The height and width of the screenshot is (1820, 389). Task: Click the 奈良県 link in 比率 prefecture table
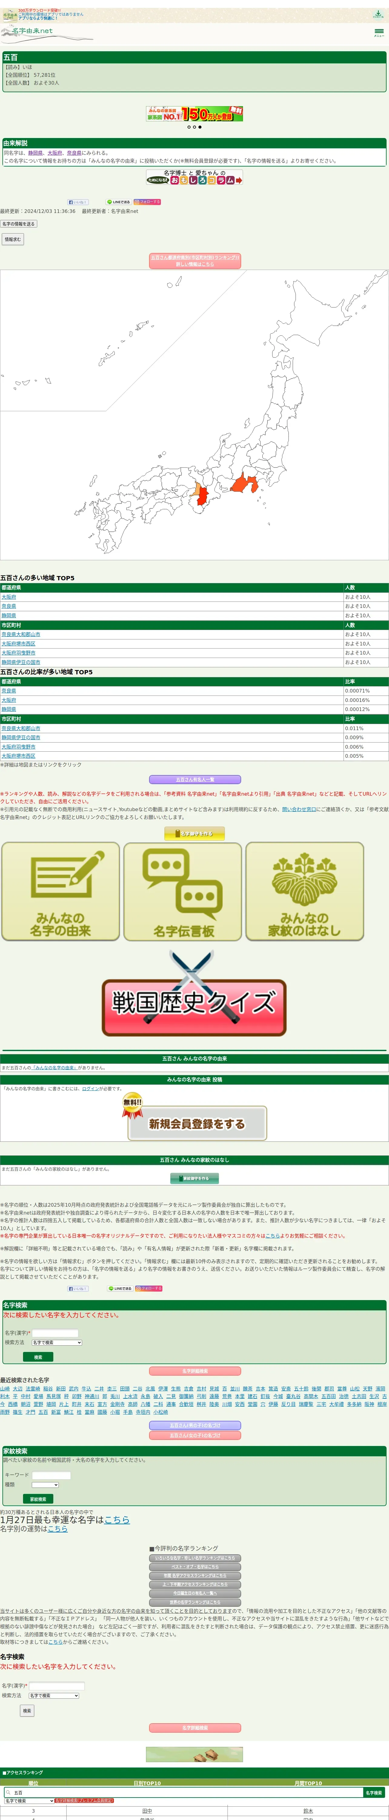8,691
